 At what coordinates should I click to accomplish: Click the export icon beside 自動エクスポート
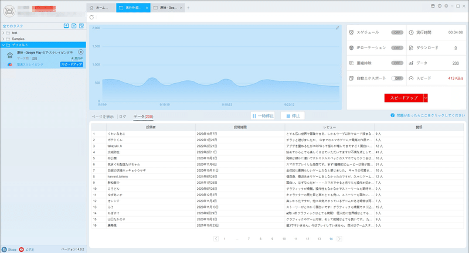click(x=351, y=78)
